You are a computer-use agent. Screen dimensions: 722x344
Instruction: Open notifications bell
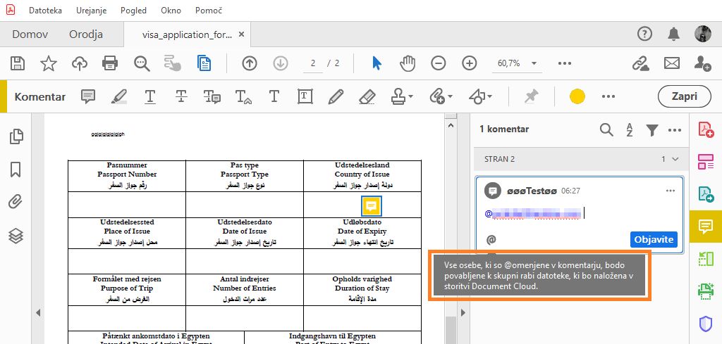674,34
